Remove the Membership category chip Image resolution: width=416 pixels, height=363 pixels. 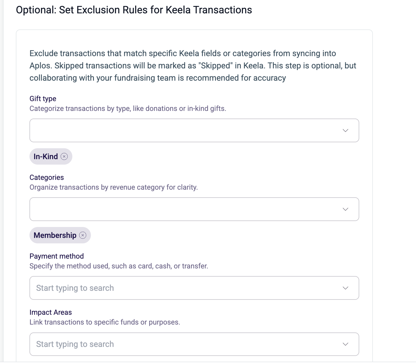coord(83,235)
